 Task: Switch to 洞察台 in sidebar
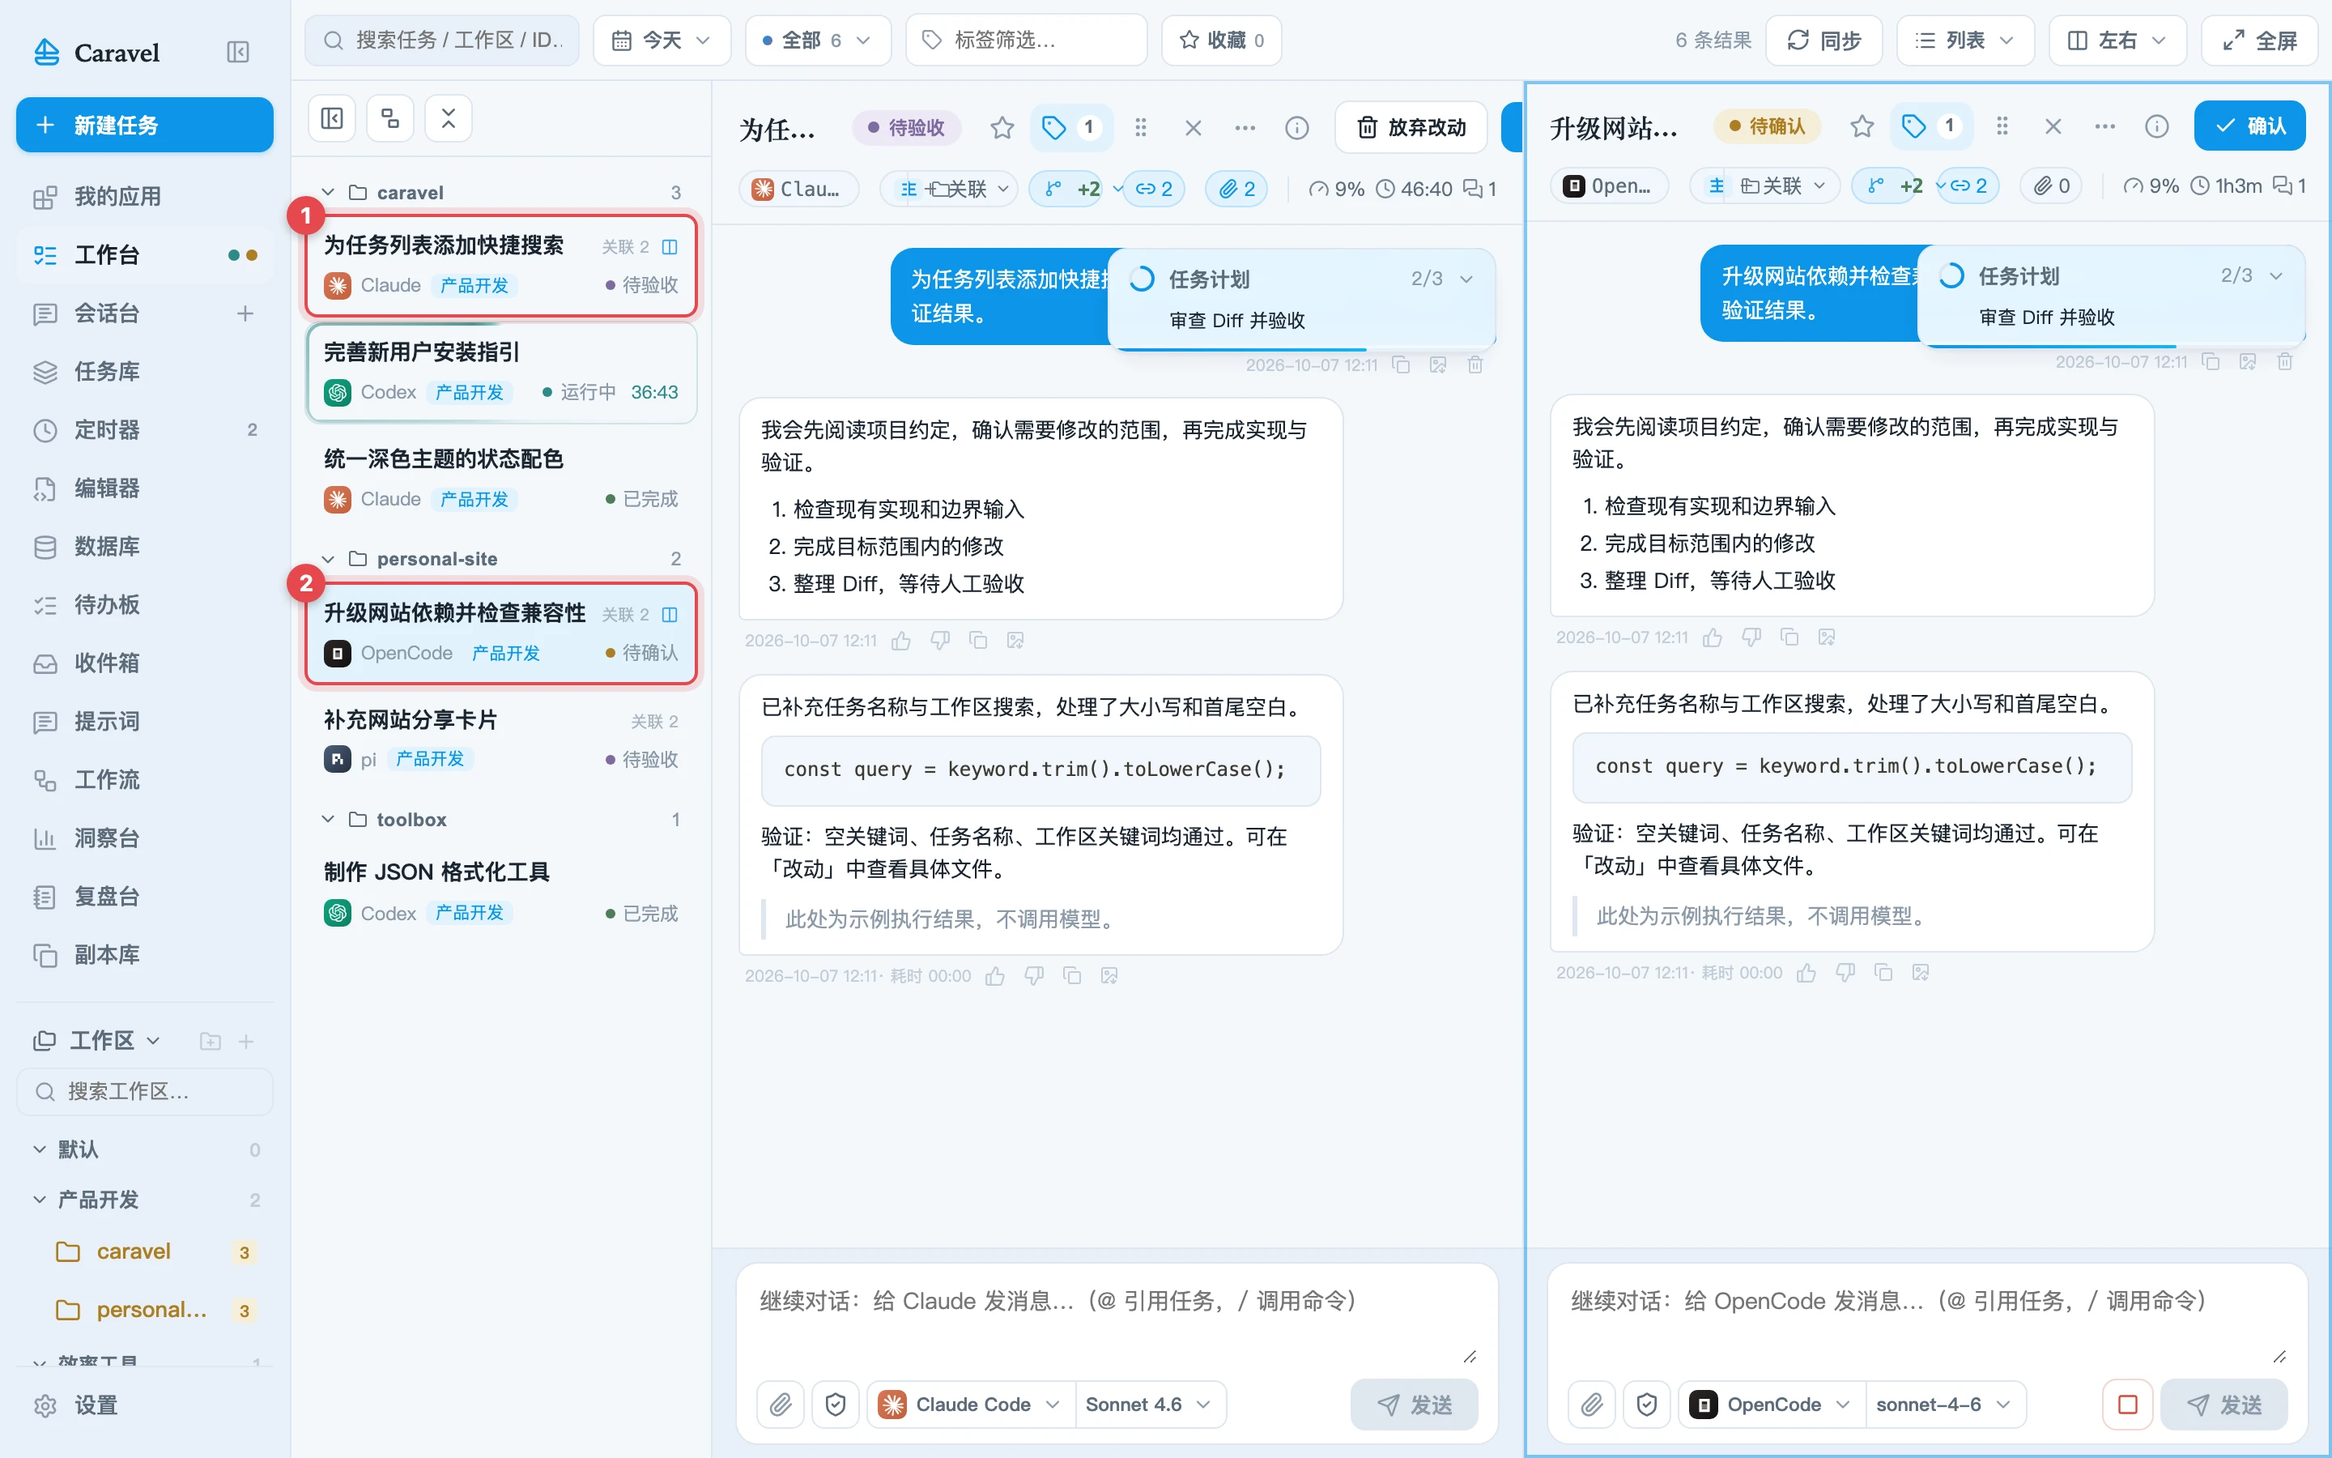click(145, 838)
